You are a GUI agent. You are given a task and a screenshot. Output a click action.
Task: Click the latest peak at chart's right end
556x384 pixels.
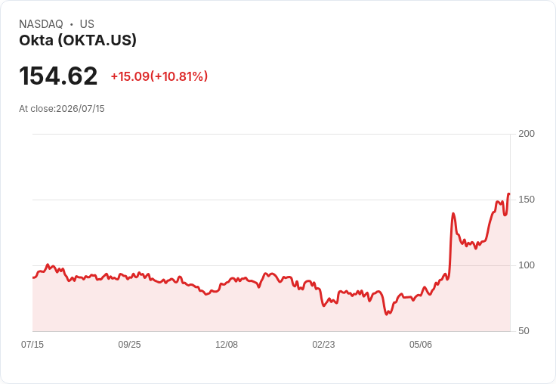[x=509, y=194]
